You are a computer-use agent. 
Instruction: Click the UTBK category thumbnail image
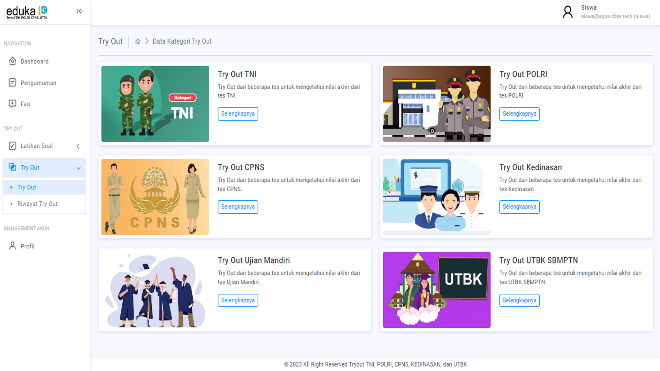click(x=437, y=290)
